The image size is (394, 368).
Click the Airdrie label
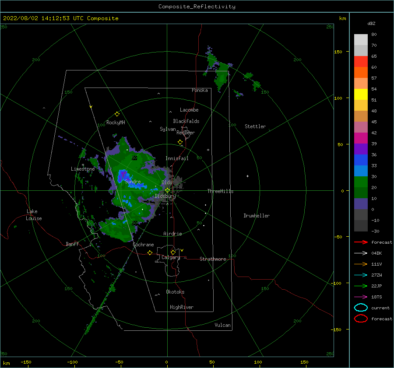click(x=172, y=234)
